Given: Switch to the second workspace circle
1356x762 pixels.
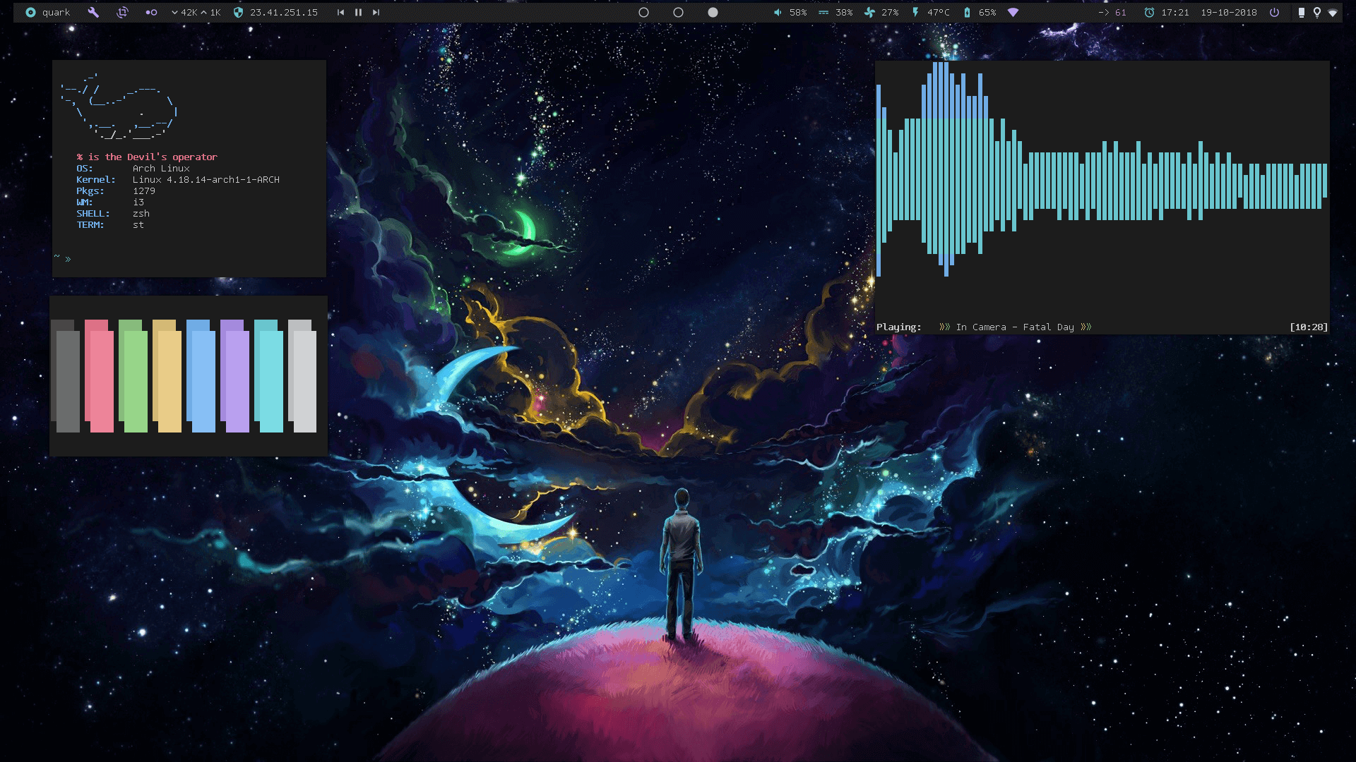Looking at the screenshot, I should coord(678,13).
